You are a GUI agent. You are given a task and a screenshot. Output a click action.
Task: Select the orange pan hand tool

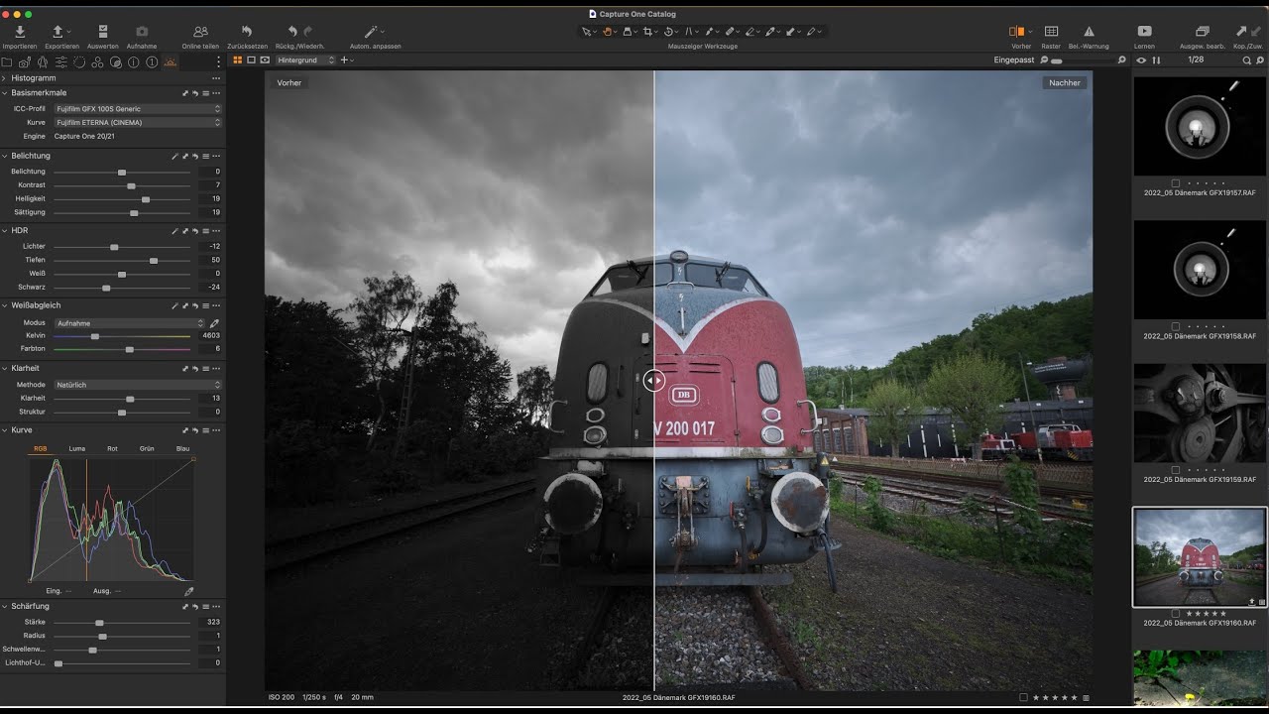click(x=607, y=32)
